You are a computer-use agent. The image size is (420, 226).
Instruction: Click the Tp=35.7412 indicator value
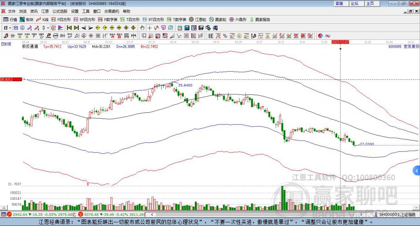[x=52, y=47]
